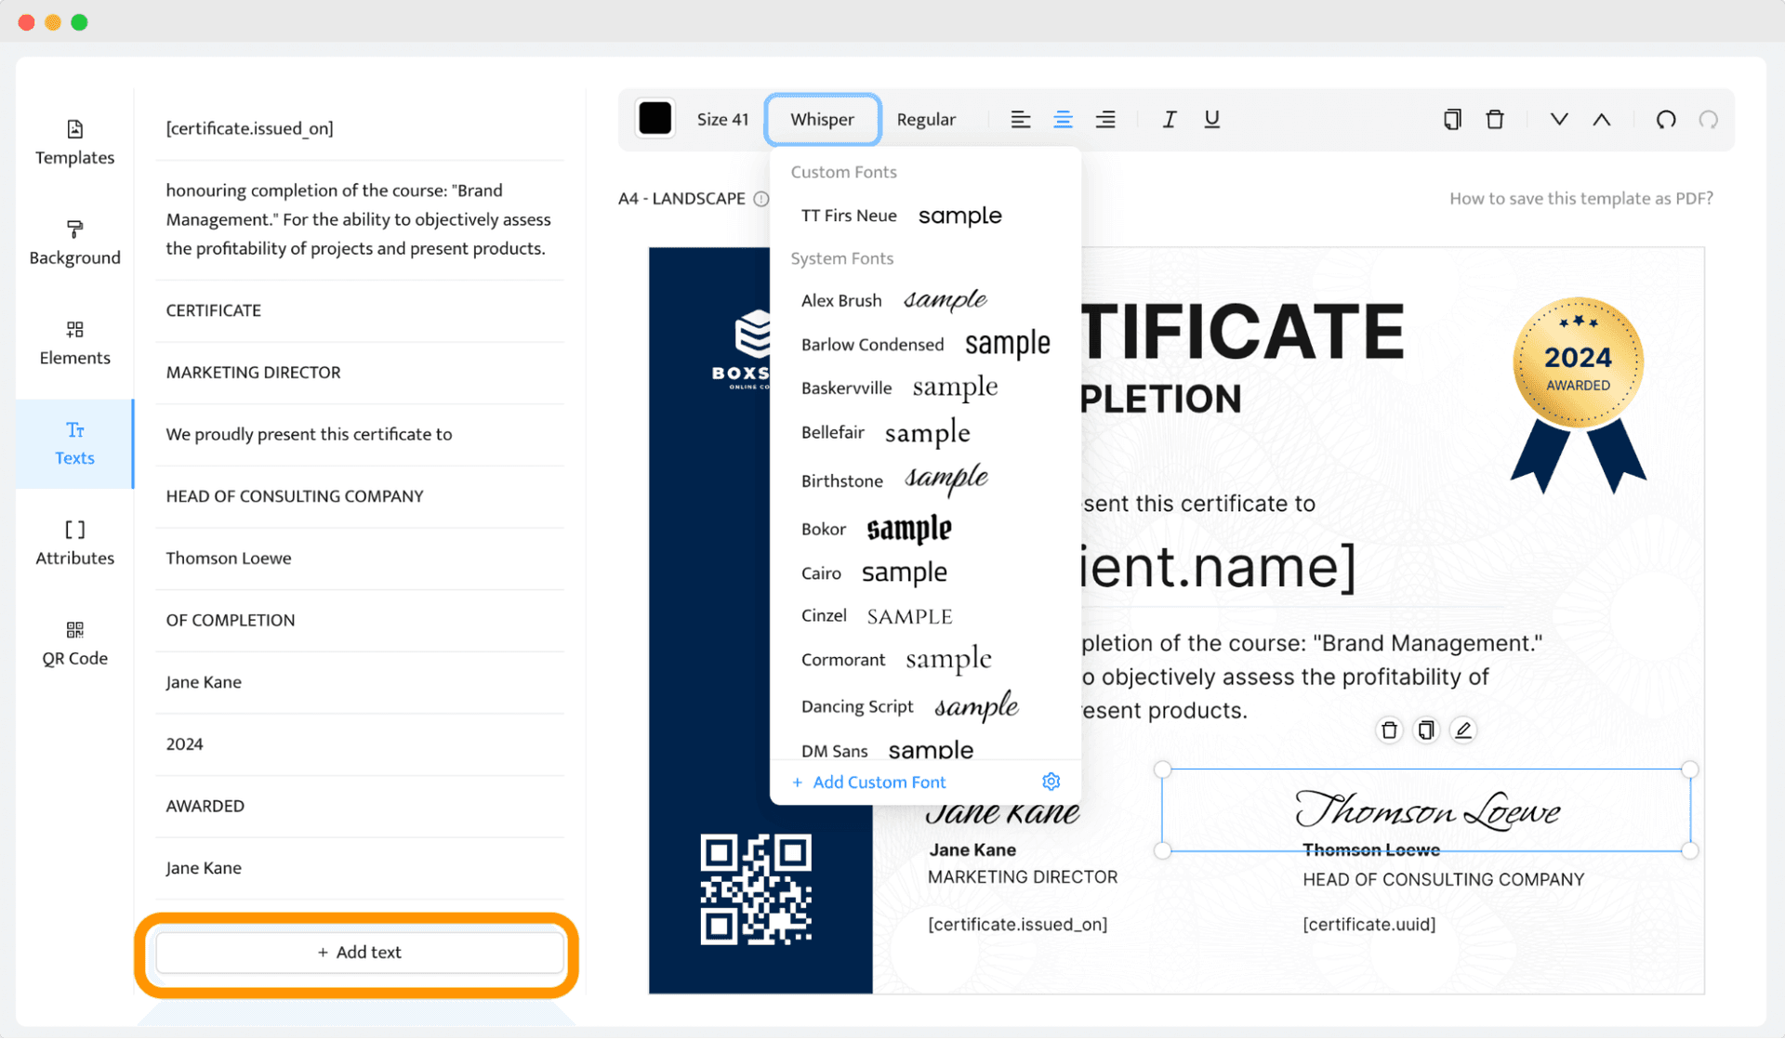Move layer up with up chevron
The height and width of the screenshot is (1039, 1785).
[1602, 119]
